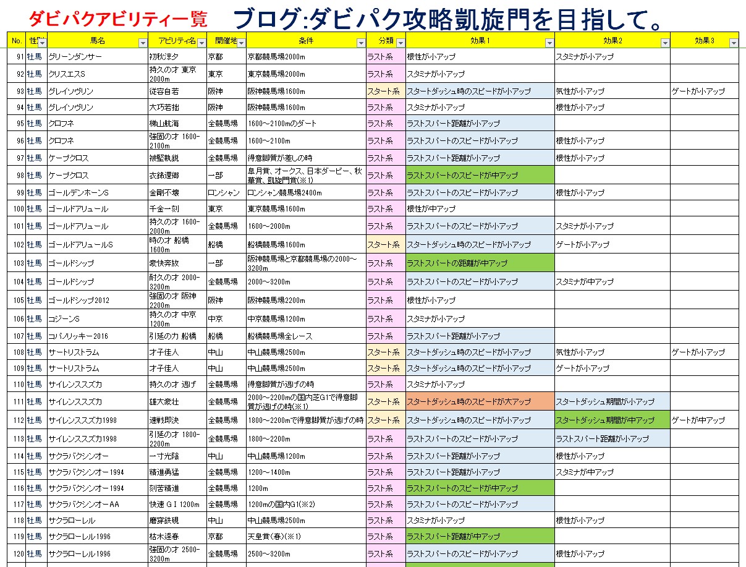Select the 千金一刻 ability cell
The height and width of the screenshot is (567, 746).
pos(177,209)
